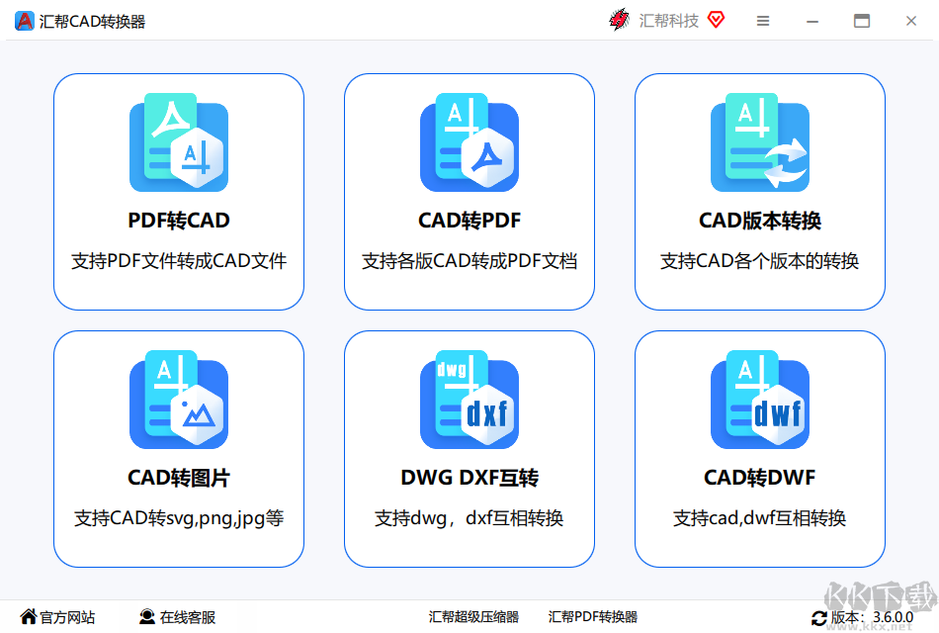Click the red VIP diamond badge icon
Screen dimensions: 939x633
point(714,20)
